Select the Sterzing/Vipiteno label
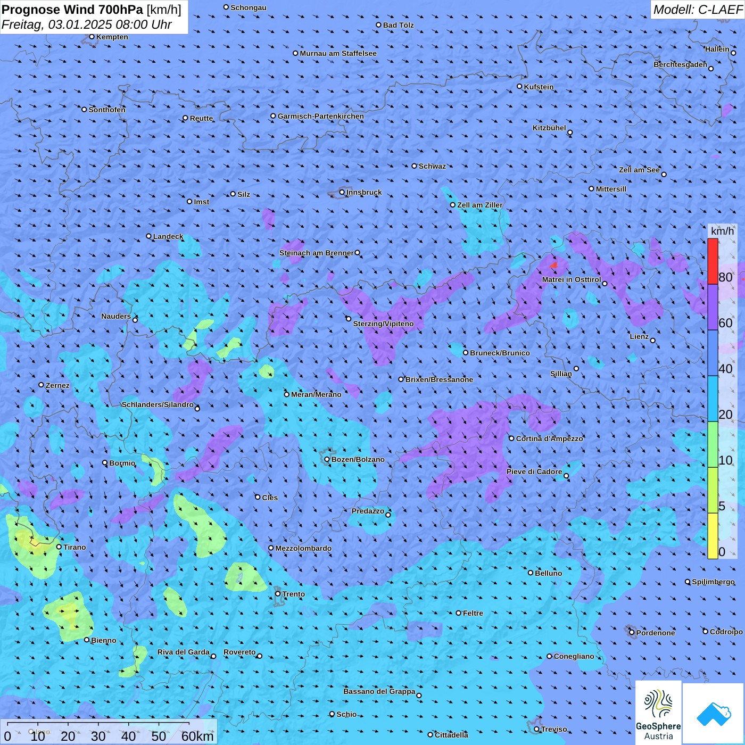This screenshot has width=745, height=745. (x=383, y=324)
